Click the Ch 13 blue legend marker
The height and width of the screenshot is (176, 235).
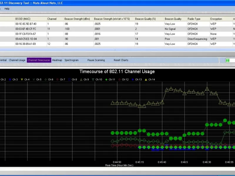(x=133, y=79)
